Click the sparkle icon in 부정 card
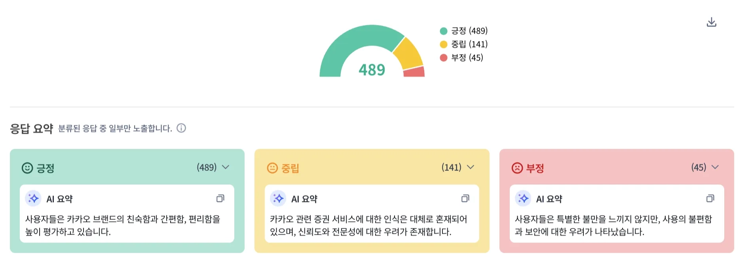Screen dimensions: 748x267 click(x=523, y=199)
